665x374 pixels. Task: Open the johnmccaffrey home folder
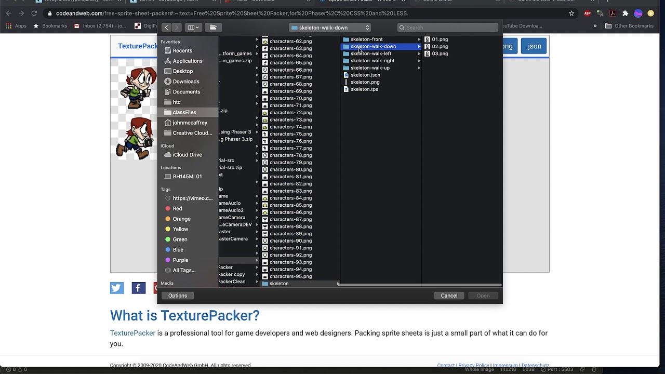point(190,123)
